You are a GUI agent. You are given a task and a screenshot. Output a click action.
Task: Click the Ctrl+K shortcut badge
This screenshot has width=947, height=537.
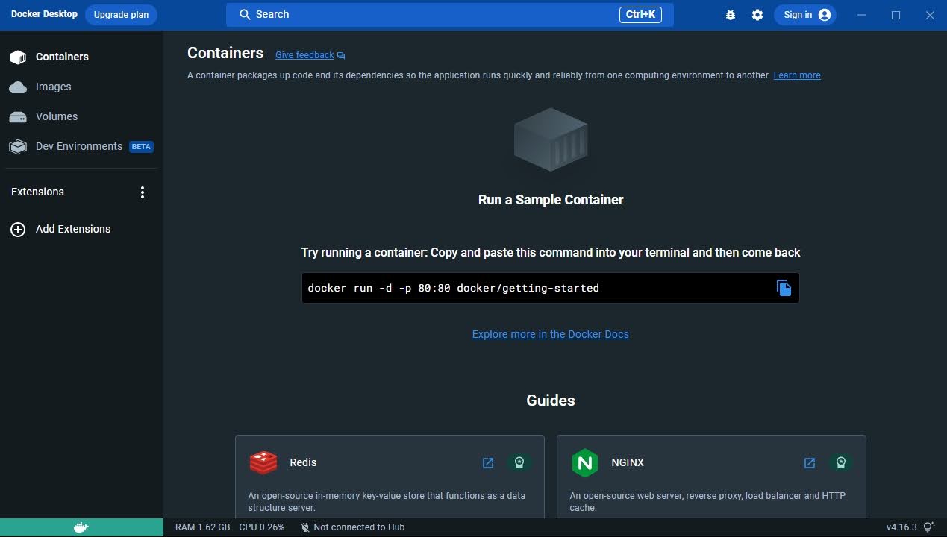640,15
